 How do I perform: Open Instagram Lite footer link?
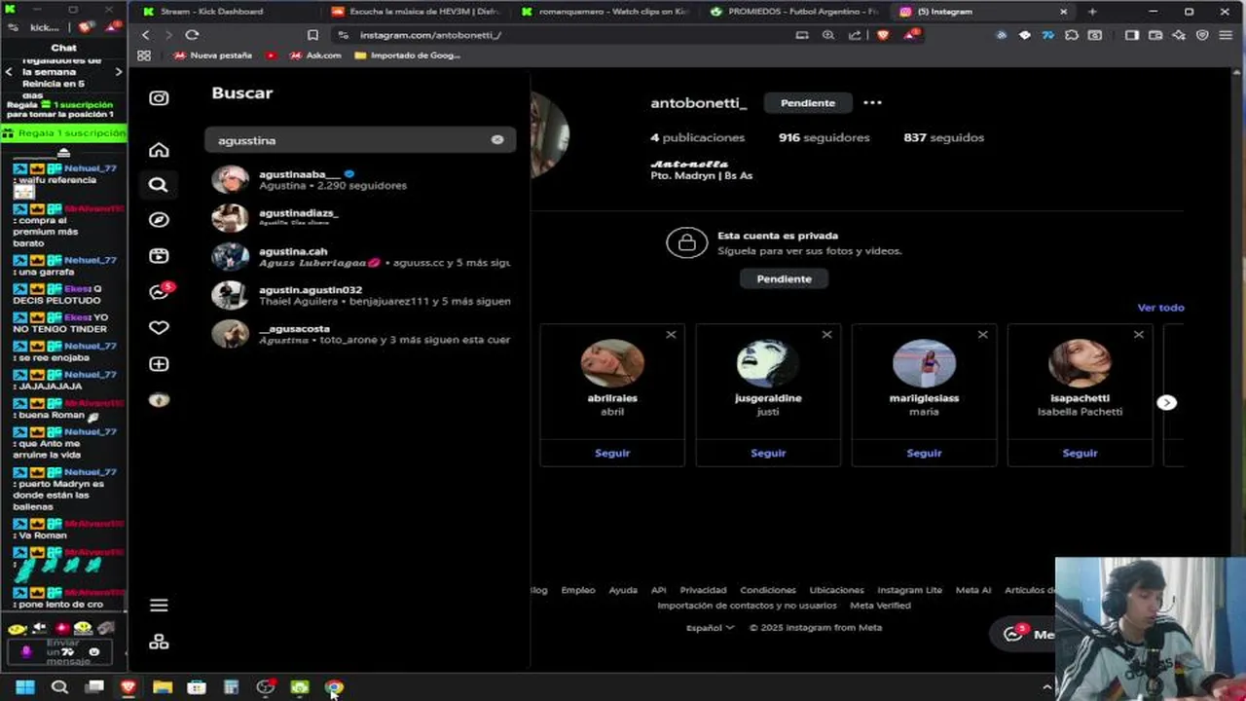909,590
